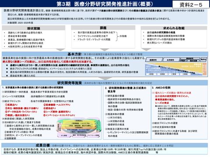Click the red item '⑥シーズ開発・基礎研究PJ'
The width and height of the screenshot is (210, 157).
click(57, 112)
